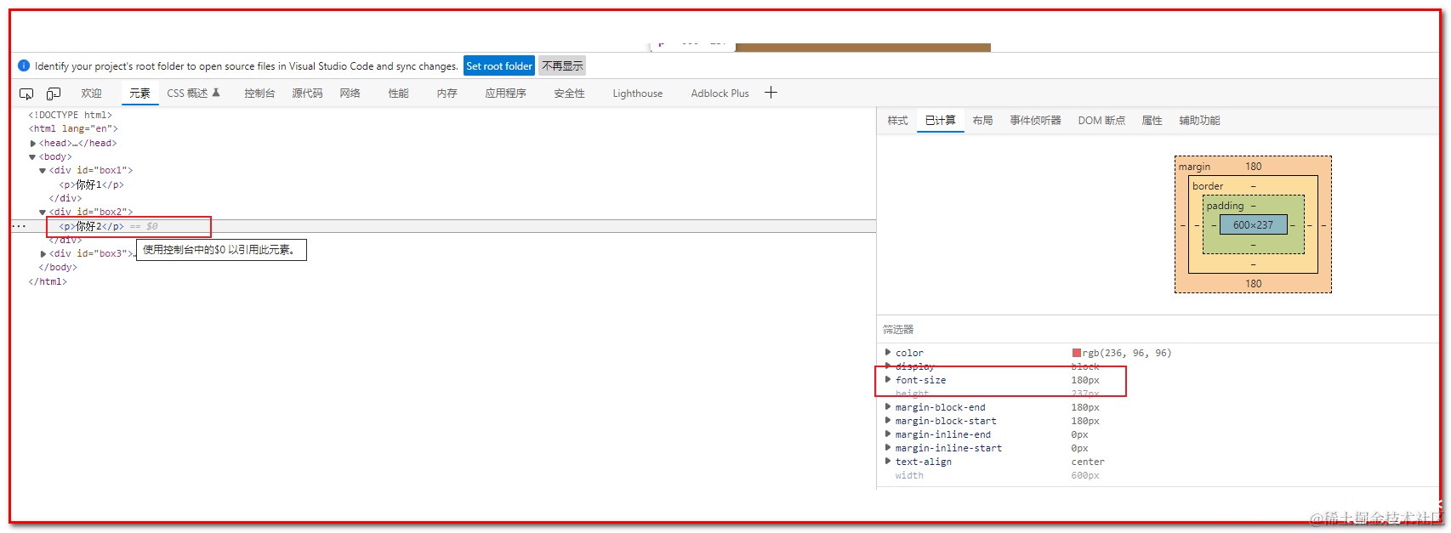
Task: Click the 600×237 content box
Action: pos(1253,225)
